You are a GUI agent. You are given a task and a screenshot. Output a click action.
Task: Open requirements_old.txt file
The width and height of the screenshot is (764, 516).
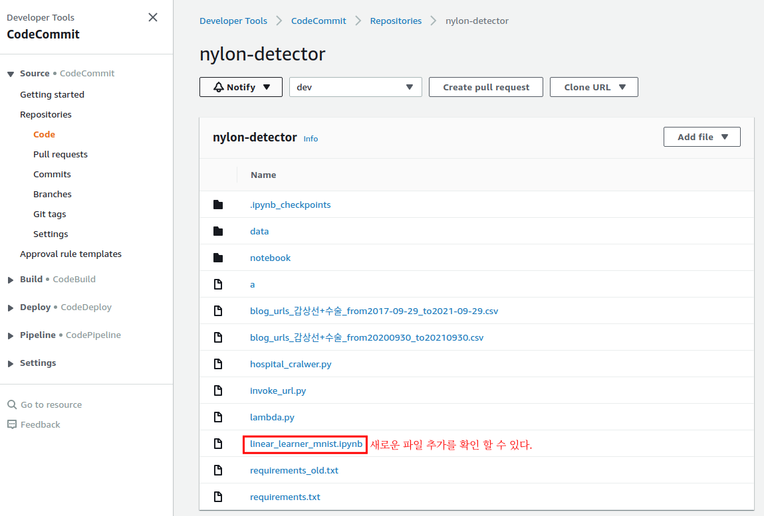coord(295,470)
